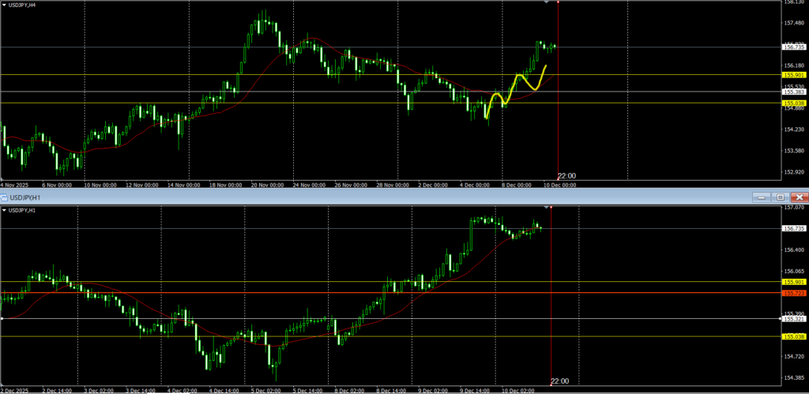Select the yellow 155.038 price label on H4 chart
The width and height of the screenshot is (809, 394).
(x=793, y=103)
